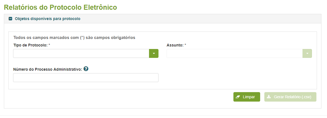Click the mandatory fields notice text
327x118 pixels.
point(74,37)
